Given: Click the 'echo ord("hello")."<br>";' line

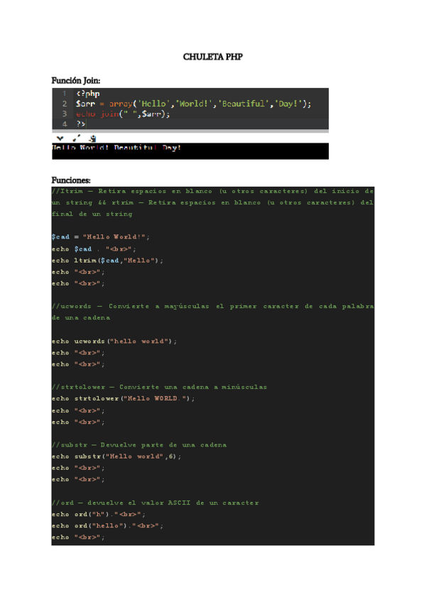Looking at the screenshot, I should tap(107, 526).
